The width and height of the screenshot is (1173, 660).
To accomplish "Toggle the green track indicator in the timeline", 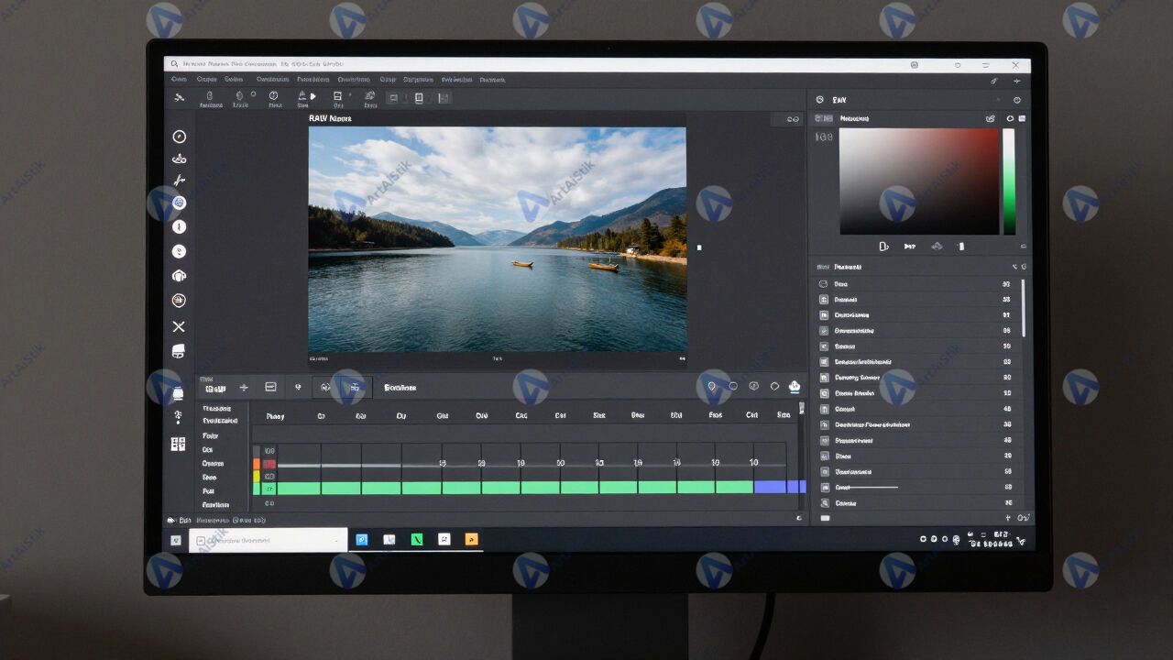I will [258, 489].
